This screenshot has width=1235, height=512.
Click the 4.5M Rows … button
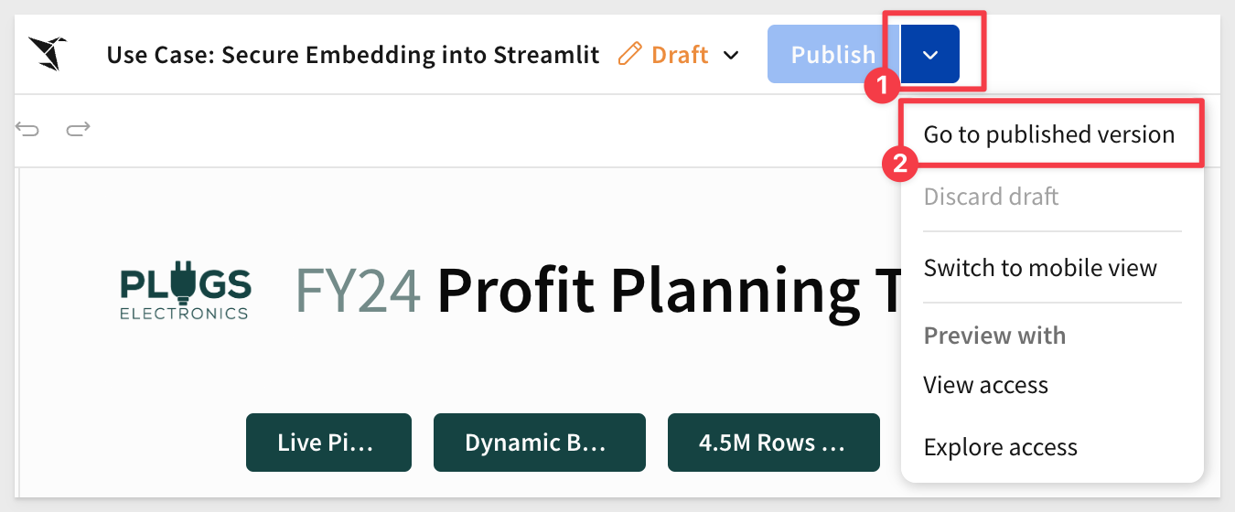774,443
